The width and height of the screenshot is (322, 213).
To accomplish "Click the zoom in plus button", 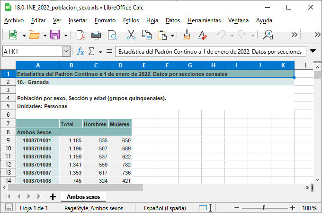I will [293, 208].
